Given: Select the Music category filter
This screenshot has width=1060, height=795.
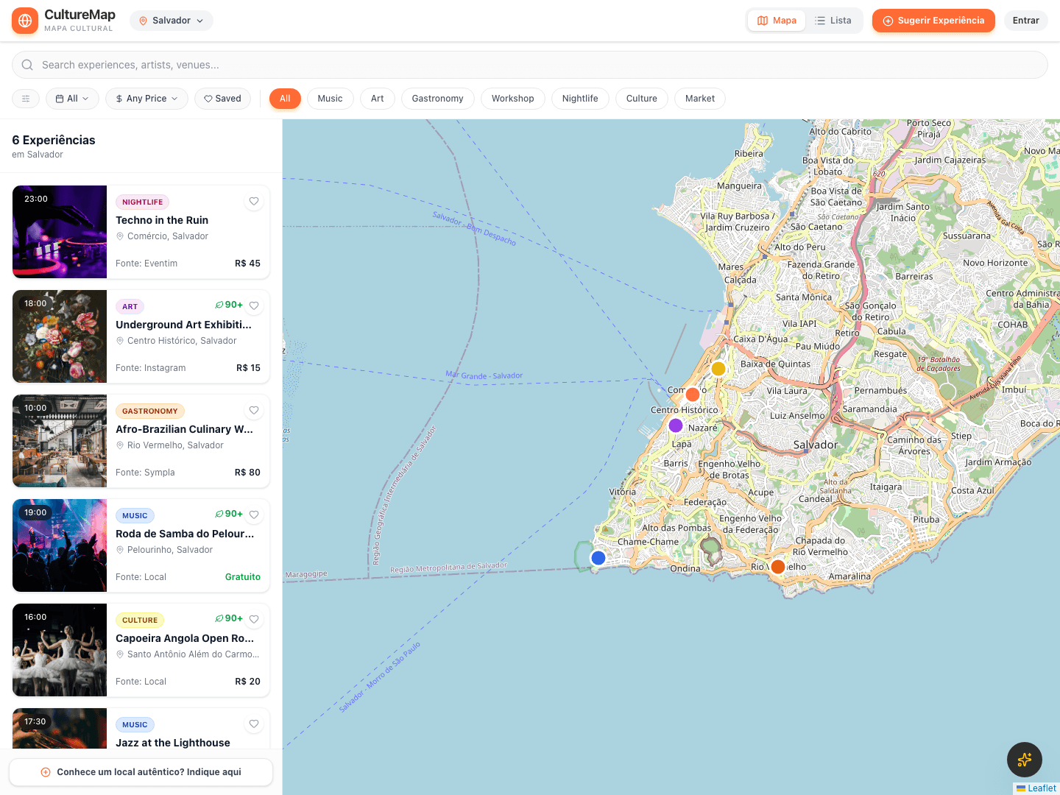Looking at the screenshot, I should [330, 99].
